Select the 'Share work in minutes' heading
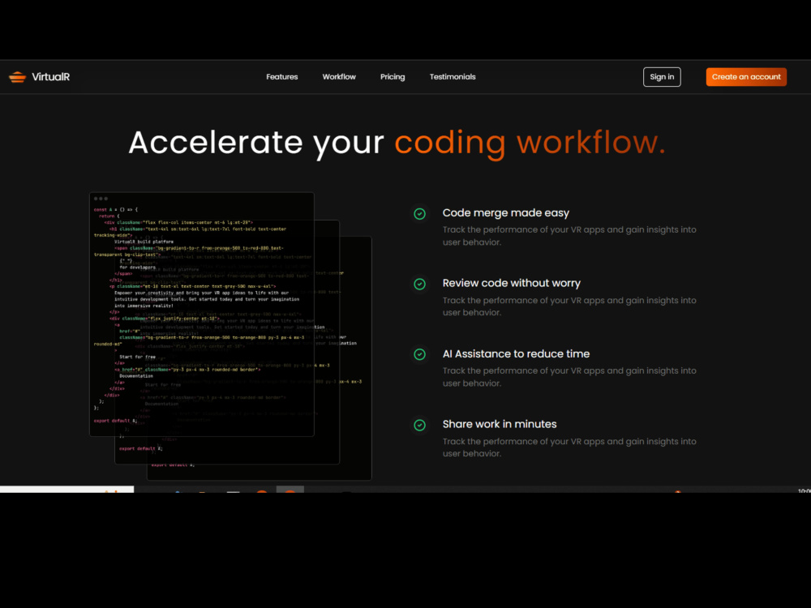Viewport: 811px width, 608px height. [x=499, y=424]
